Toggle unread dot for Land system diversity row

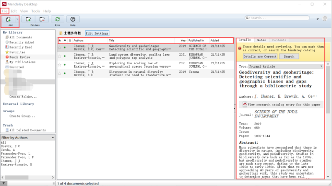[65, 56]
